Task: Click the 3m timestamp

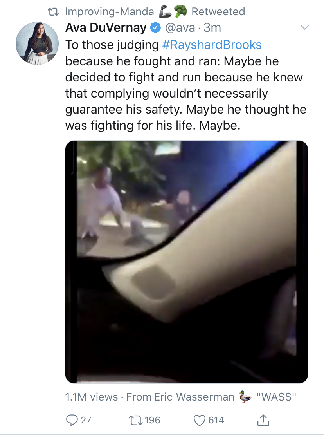Action: pyautogui.click(x=212, y=27)
